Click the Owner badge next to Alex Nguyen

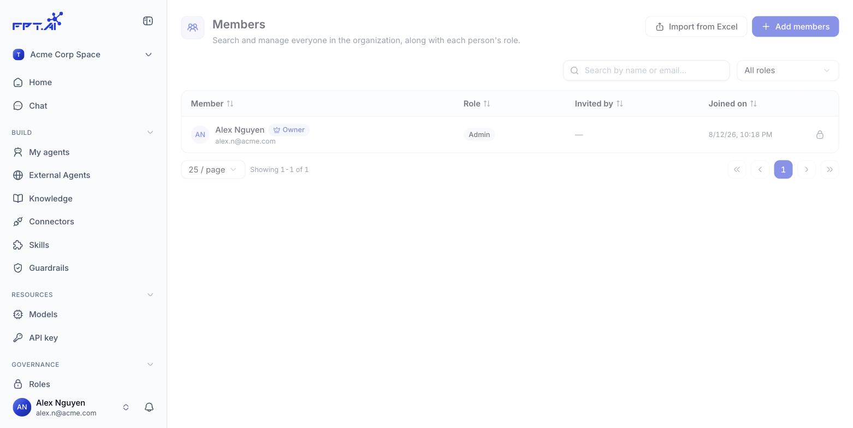coord(289,130)
